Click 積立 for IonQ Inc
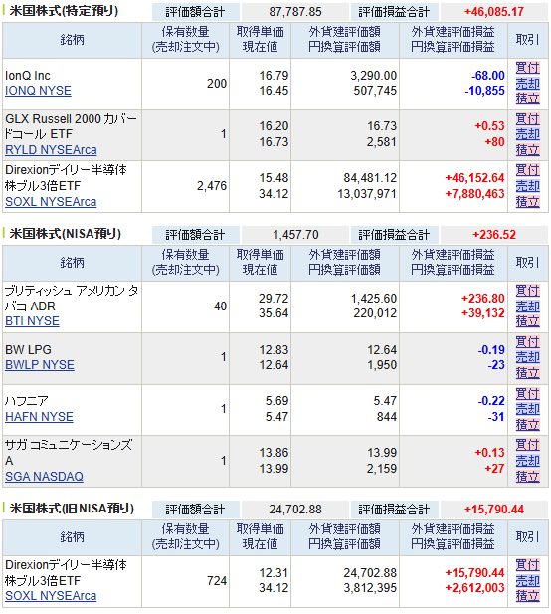551x614 pixels. 527,99
